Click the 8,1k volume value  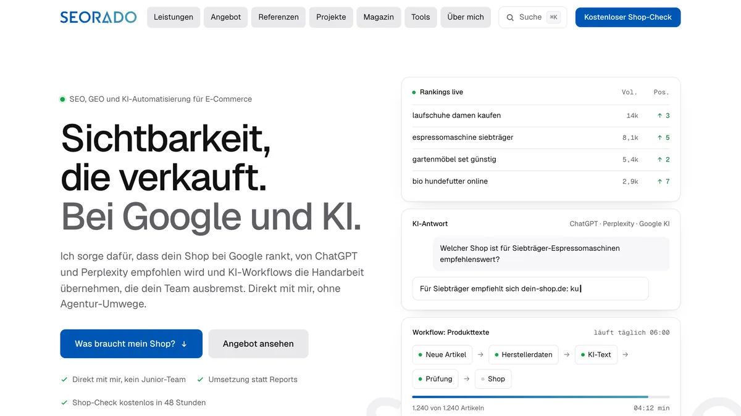click(x=630, y=138)
